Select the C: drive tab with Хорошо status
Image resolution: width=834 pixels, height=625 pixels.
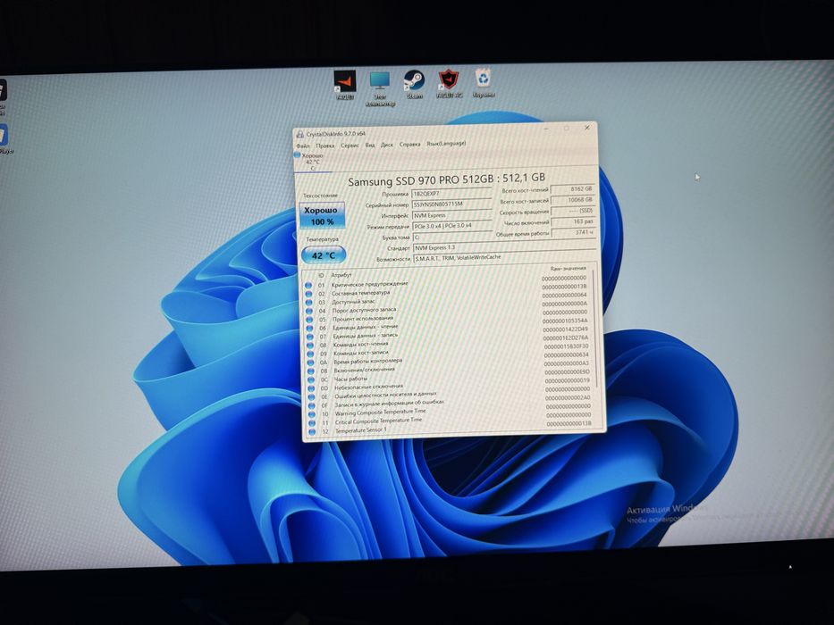[x=312, y=162]
